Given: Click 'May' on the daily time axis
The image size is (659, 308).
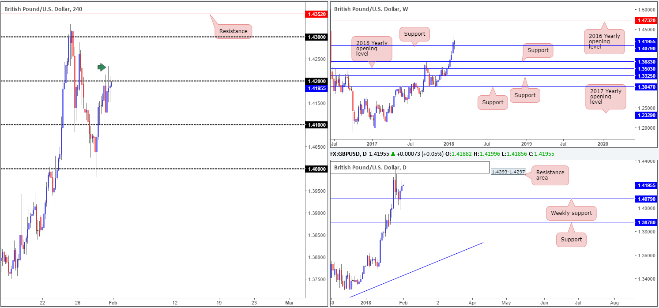Looking at the screenshot, I should [x=506, y=304].
